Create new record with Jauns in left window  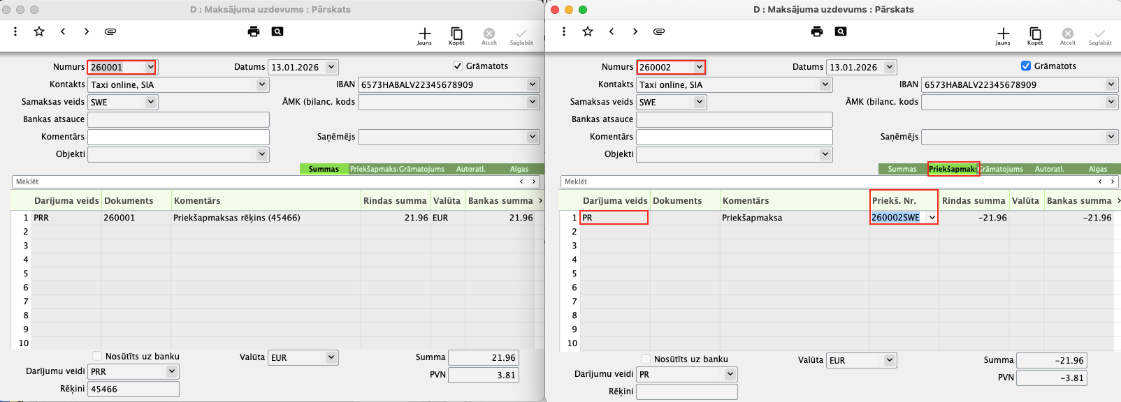click(424, 36)
